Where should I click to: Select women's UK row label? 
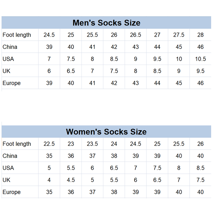click(20, 180)
